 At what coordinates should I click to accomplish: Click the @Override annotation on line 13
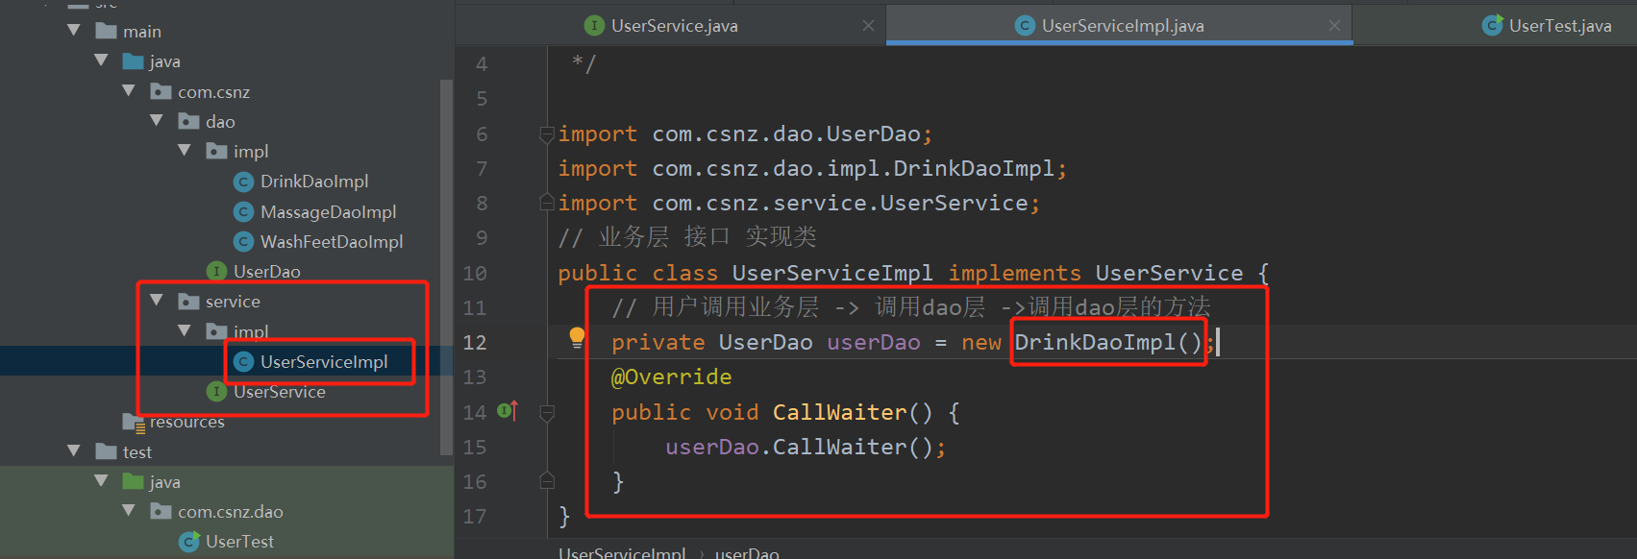click(671, 377)
